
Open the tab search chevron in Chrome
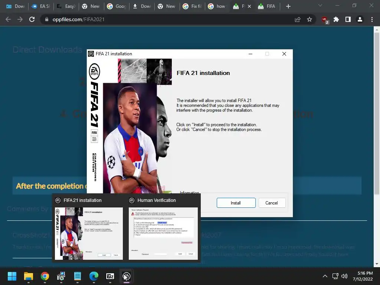click(x=320, y=5)
